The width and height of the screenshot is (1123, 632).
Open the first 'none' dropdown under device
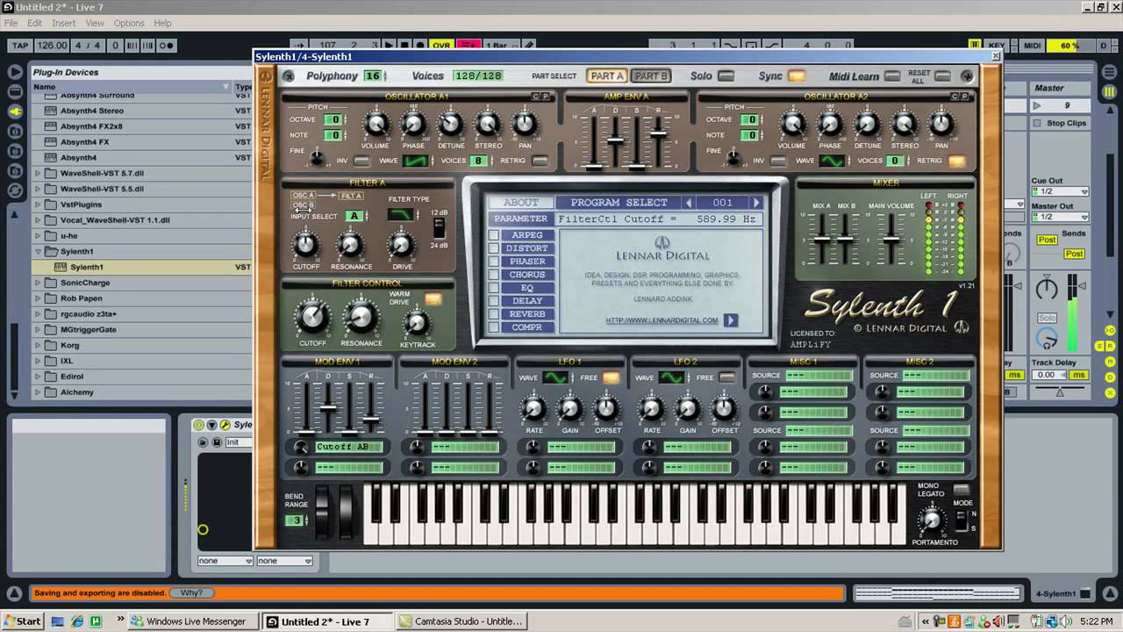pyautogui.click(x=225, y=561)
